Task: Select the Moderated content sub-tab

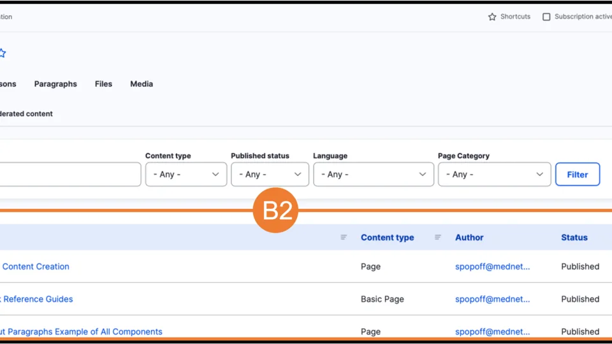Action: pos(26,114)
